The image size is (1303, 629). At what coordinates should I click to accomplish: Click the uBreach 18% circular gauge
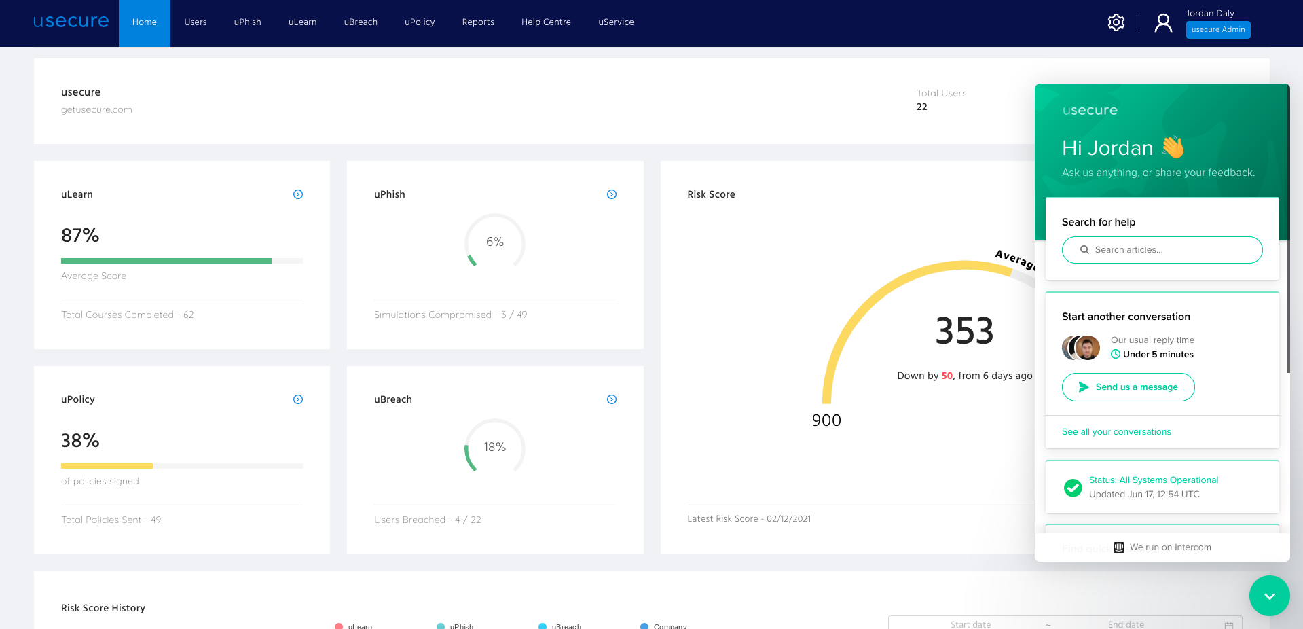tap(495, 447)
